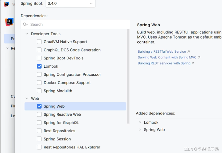Collapse the Developer Tools group
The width and height of the screenshot is (222, 153).
coord(27,34)
